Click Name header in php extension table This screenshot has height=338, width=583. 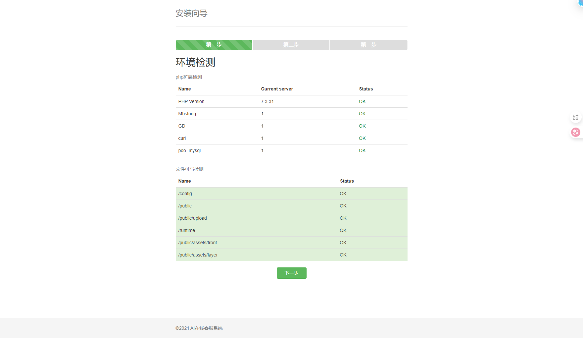click(184, 89)
